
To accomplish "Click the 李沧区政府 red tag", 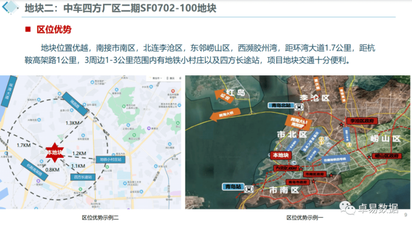I will coord(362,120).
